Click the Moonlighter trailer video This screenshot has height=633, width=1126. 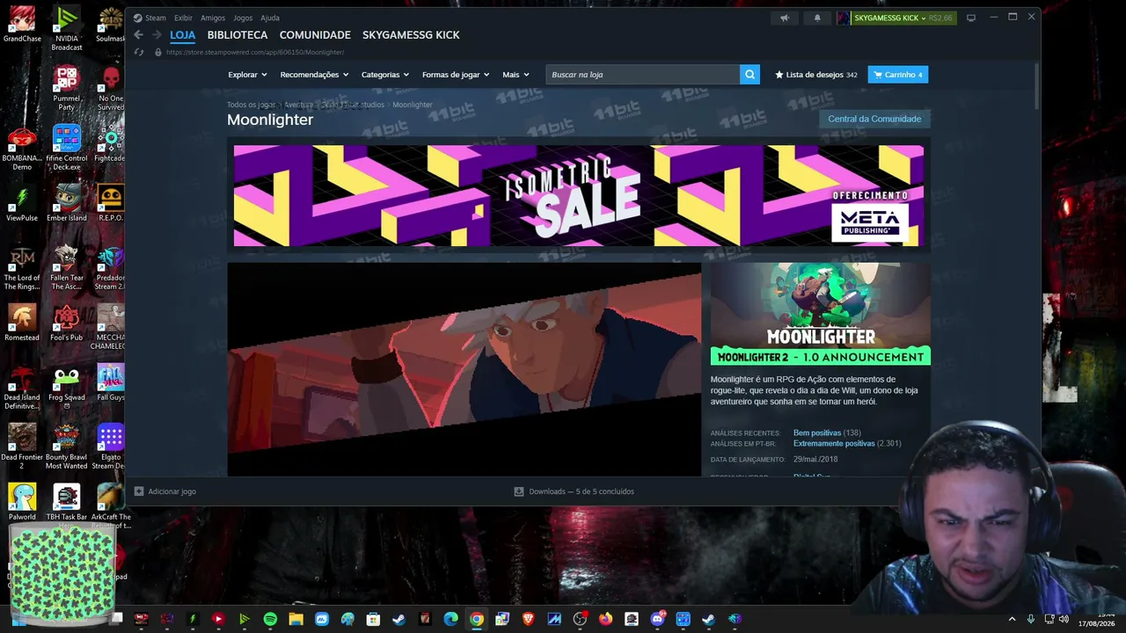click(x=464, y=369)
